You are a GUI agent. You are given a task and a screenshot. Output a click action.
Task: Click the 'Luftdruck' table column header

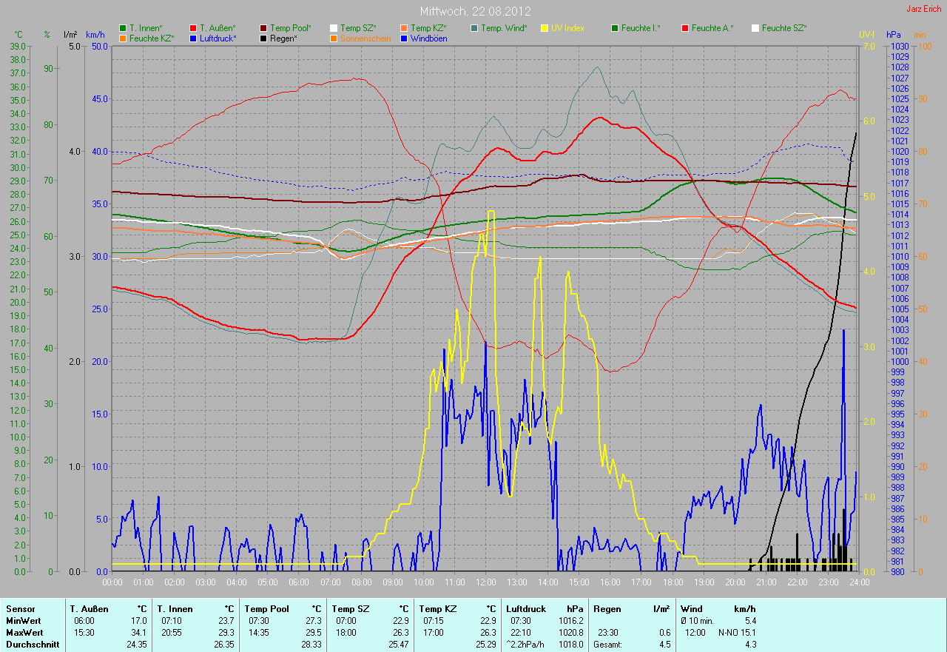coord(525,609)
